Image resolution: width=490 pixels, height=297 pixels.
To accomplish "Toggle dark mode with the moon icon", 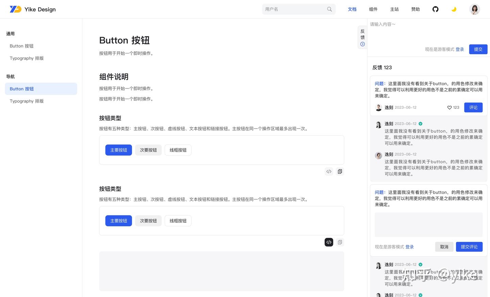I will [x=454, y=9].
